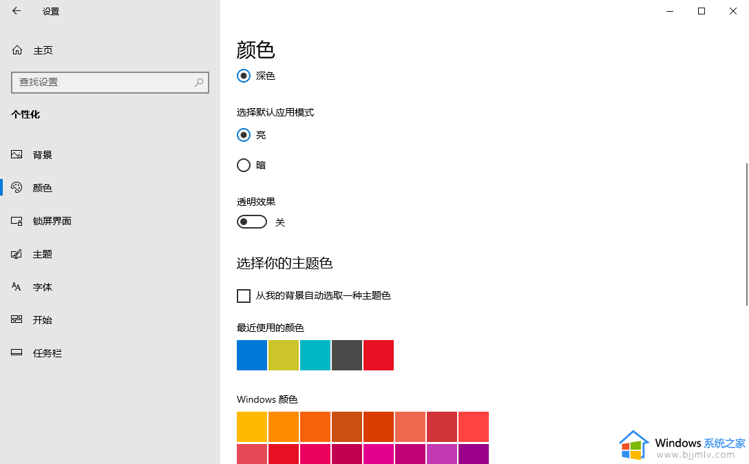Choose the second Windows color, bright orange
The height and width of the screenshot is (464, 749).
tap(284, 427)
